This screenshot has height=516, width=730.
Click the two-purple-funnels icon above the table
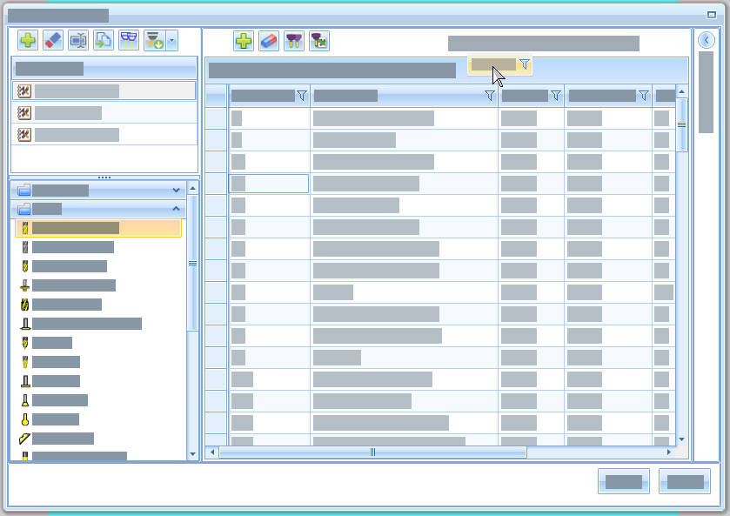pyautogui.click(x=294, y=41)
